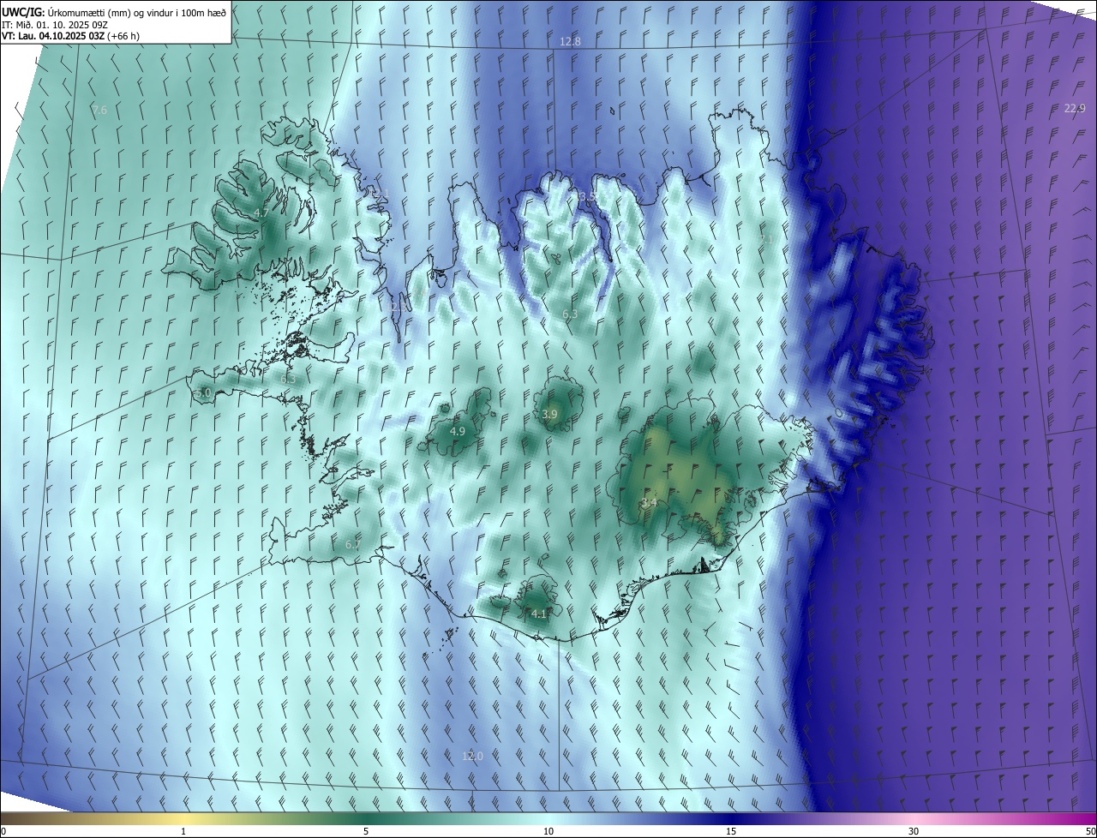Click the 3.5 value label on the map
Viewport: 1097px width, 838px height.
587,197
